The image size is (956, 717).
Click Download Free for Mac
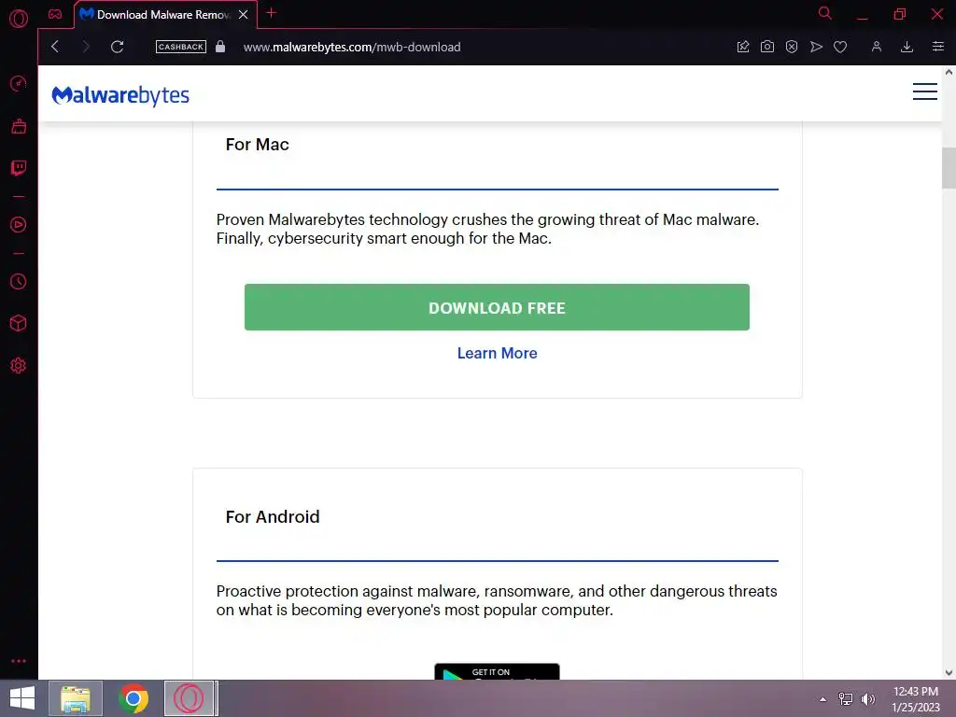click(497, 307)
